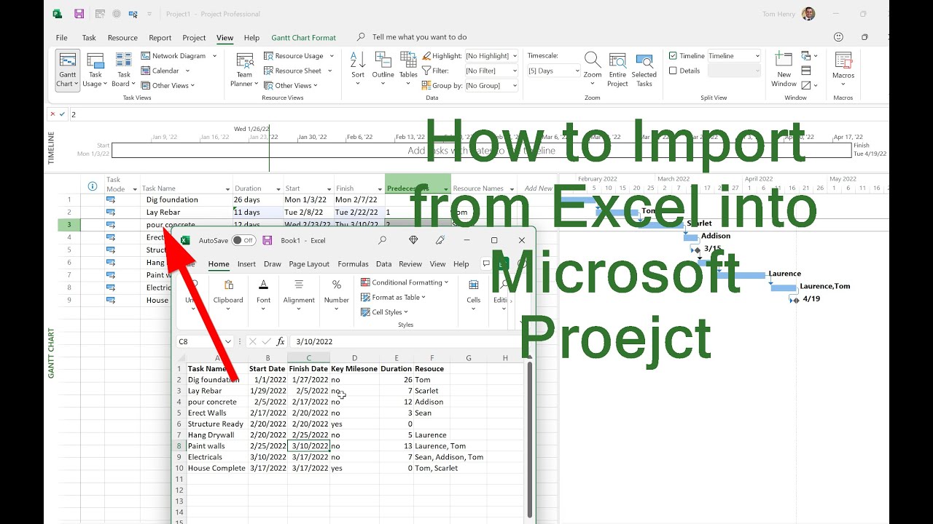Toggle Excel AutoSave switch
The height and width of the screenshot is (524, 933).
pos(243,240)
